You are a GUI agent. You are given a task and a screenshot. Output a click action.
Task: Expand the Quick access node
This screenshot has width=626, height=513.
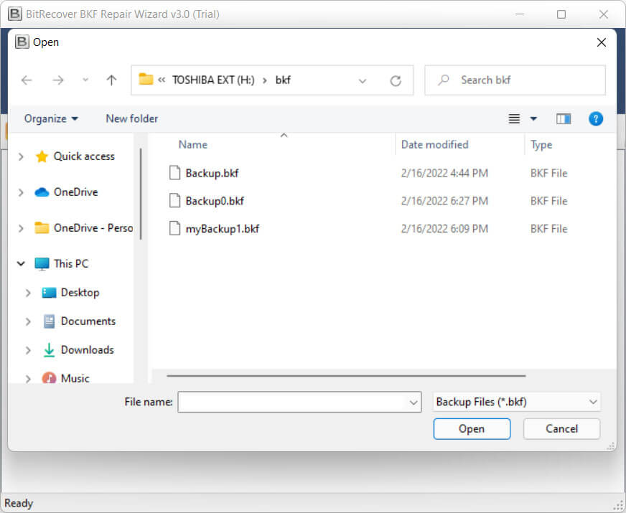(21, 157)
